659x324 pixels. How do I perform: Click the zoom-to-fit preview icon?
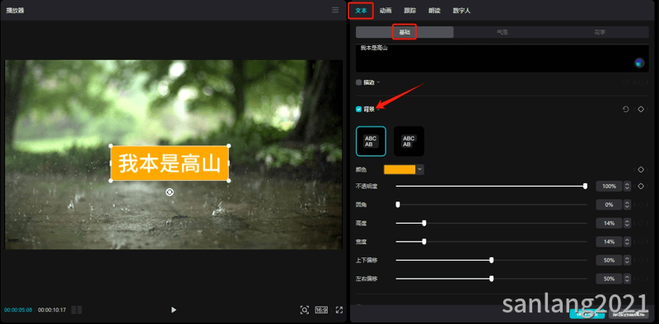click(304, 310)
